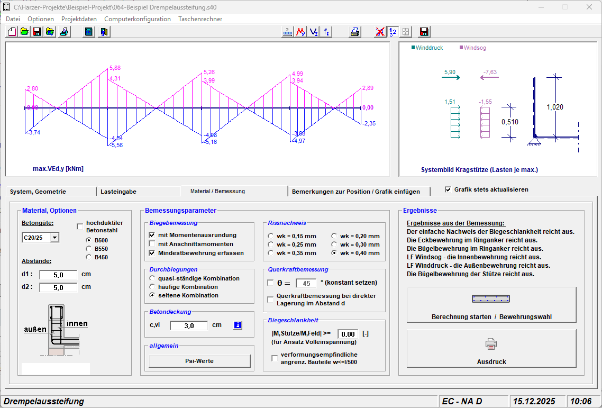Select the wk = 0,20 mm radio button

(335, 236)
